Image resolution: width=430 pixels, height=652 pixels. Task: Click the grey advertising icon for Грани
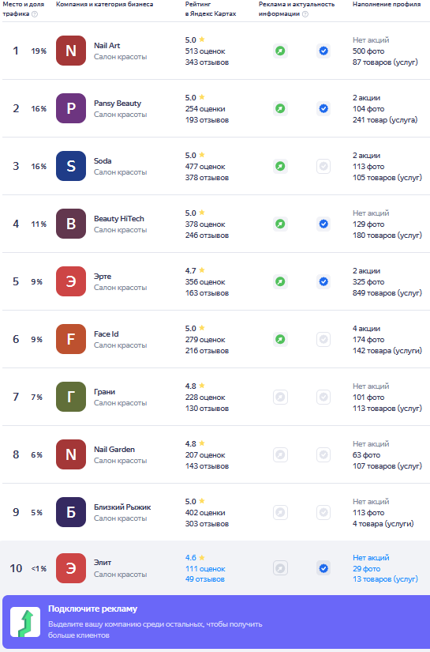[x=280, y=397]
